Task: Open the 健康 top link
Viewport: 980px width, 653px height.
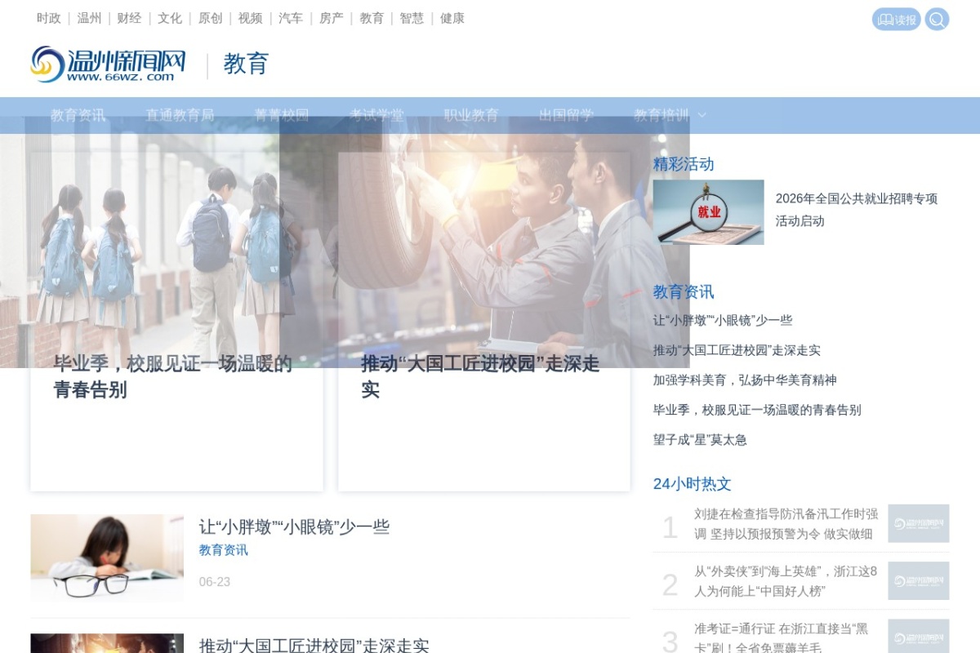Action: (452, 18)
